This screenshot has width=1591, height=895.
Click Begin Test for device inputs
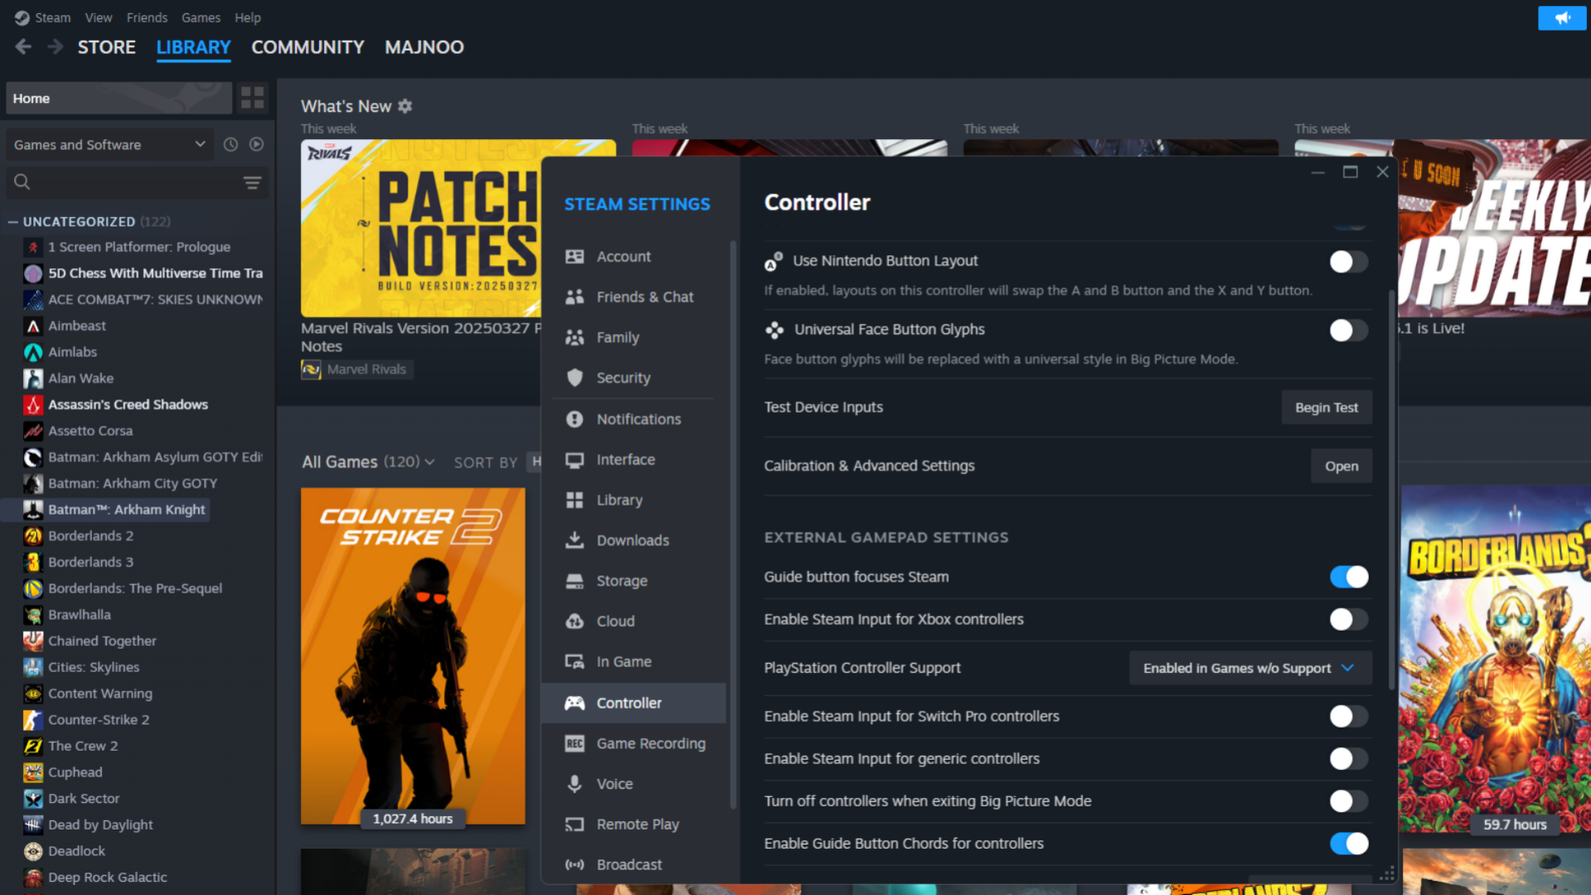coord(1327,408)
